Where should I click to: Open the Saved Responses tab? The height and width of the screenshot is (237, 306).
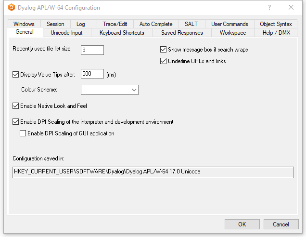pyautogui.click(x=182, y=33)
